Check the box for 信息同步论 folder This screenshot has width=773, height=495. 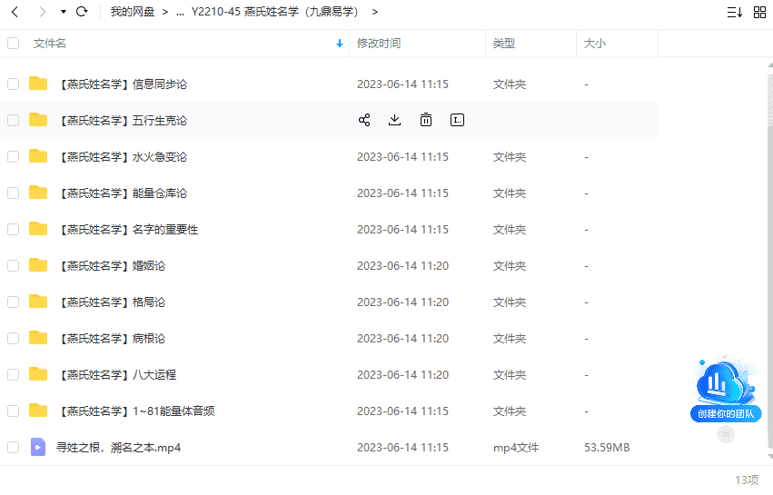tap(13, 84)
